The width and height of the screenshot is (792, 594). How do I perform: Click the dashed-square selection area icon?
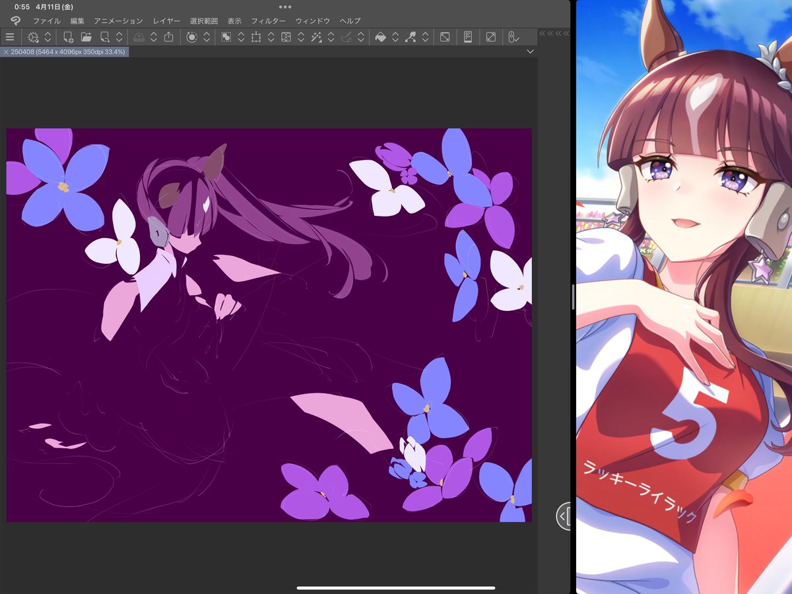(x=226, y=37)
